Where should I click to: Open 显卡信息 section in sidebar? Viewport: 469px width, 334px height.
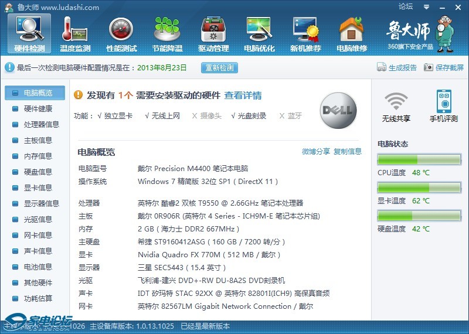click(x=38, y=188)
